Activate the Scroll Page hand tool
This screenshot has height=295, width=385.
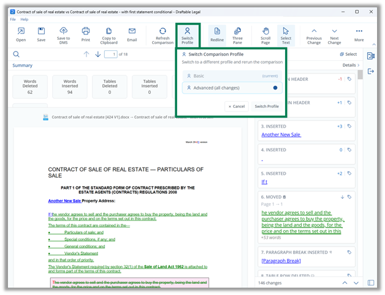point(265,36)
